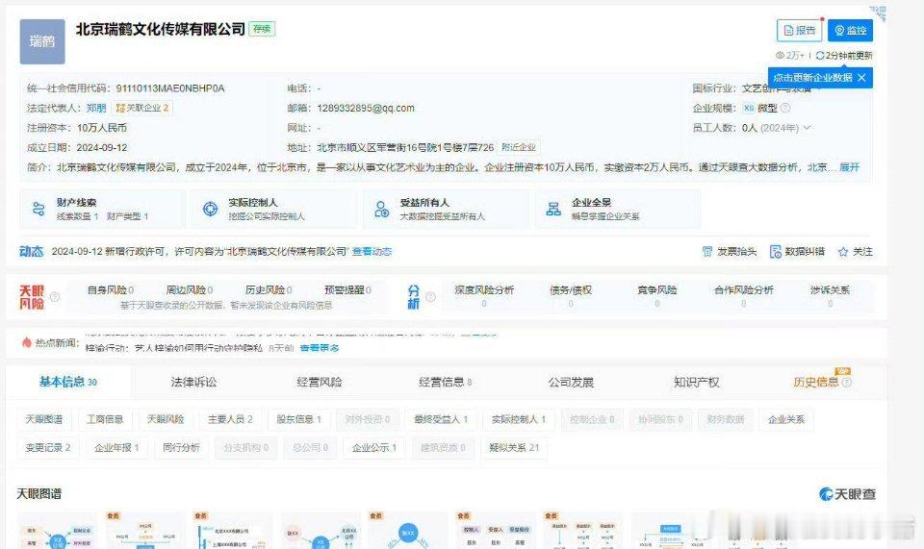
Task: Click email 1289332895@qq.com
Action: click(x=366, y=108)
